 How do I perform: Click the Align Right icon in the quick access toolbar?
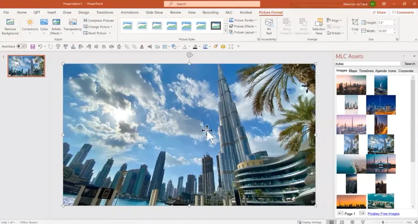89,46
